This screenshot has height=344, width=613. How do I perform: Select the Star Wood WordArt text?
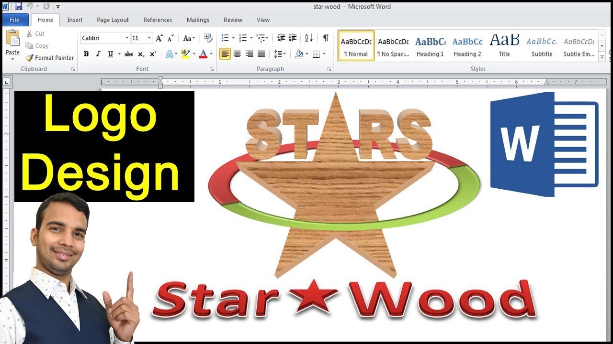343,300
